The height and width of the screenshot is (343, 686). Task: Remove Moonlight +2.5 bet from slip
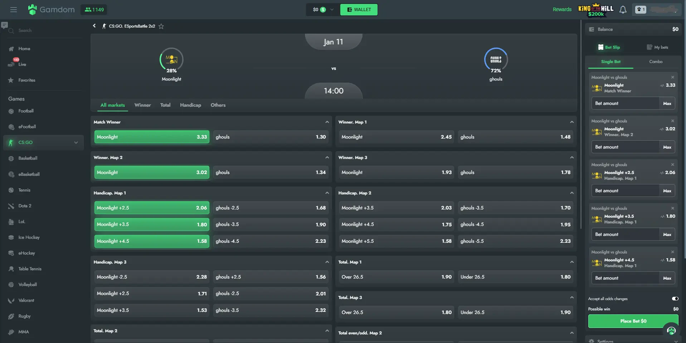(x=672, y=165)
